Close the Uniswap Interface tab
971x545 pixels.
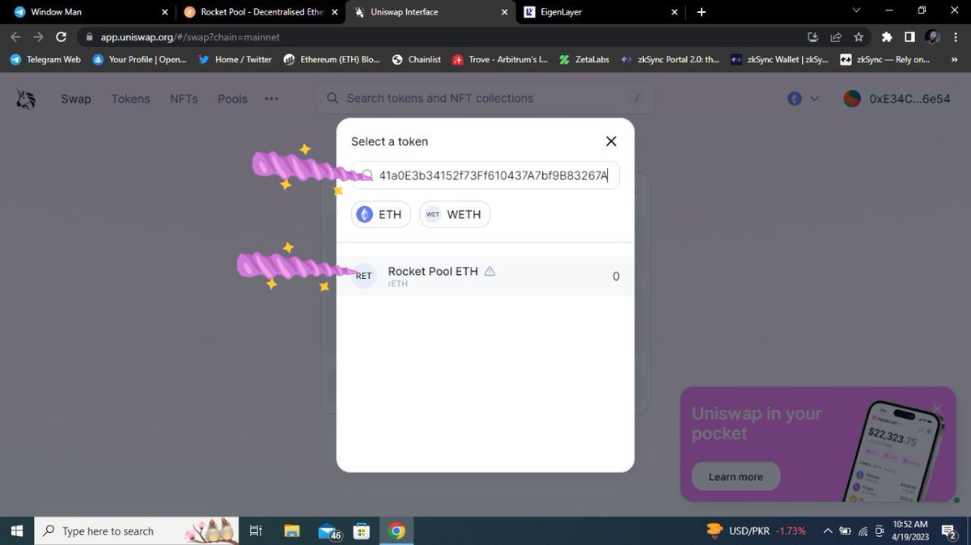pyautogui.click(x=504, y=12)
